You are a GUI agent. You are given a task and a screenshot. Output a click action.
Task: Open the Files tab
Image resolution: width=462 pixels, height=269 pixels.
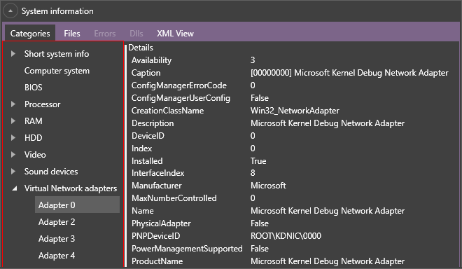pyautogui.click(x=72, y=34)
